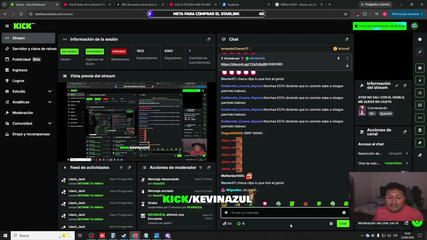
Task: Open the Chat de solo... Instantáneo setting
Action: click(383, 163)
